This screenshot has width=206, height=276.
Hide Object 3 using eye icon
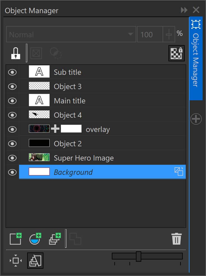(x=12, y=86)
